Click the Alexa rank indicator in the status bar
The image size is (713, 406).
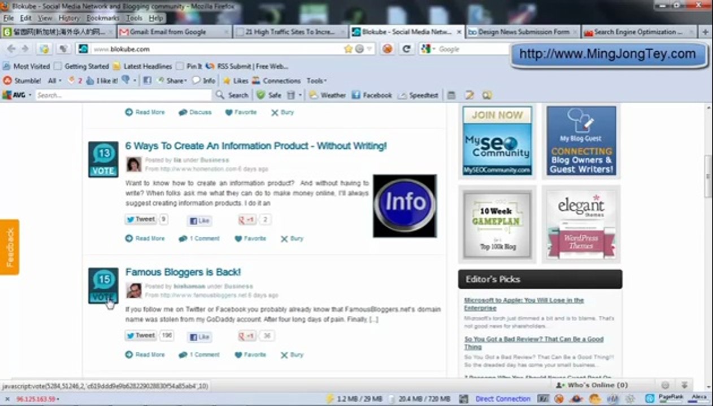(x=699, y=398)
